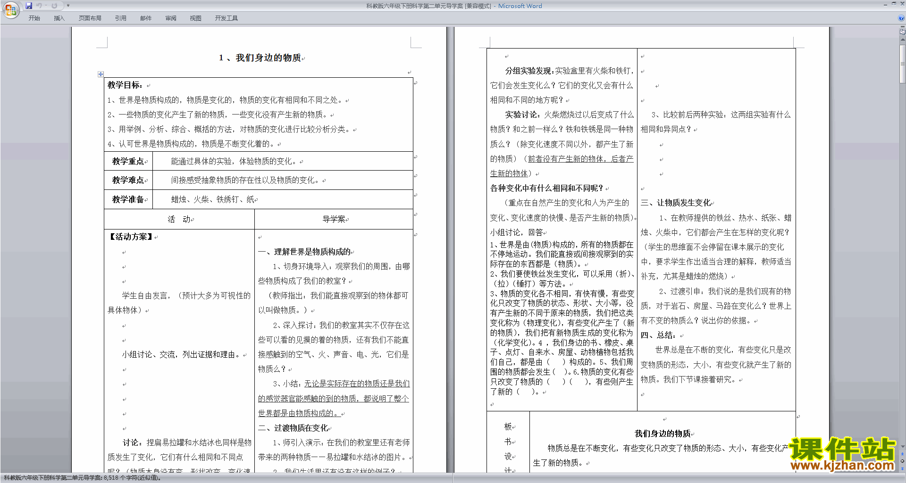Image resolution: width=906 pixels, height=483 pixels.
Task: Save the document with the floppy icon
Action: 29,6
